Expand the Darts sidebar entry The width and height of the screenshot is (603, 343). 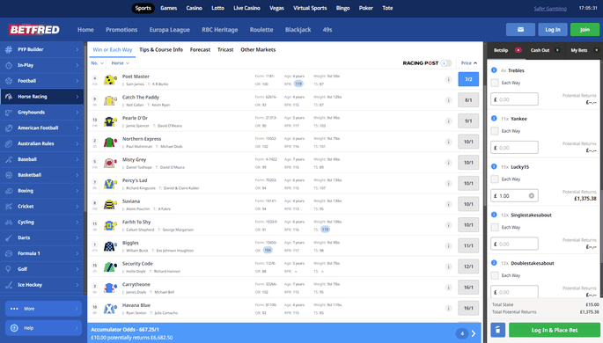point(77,237)
